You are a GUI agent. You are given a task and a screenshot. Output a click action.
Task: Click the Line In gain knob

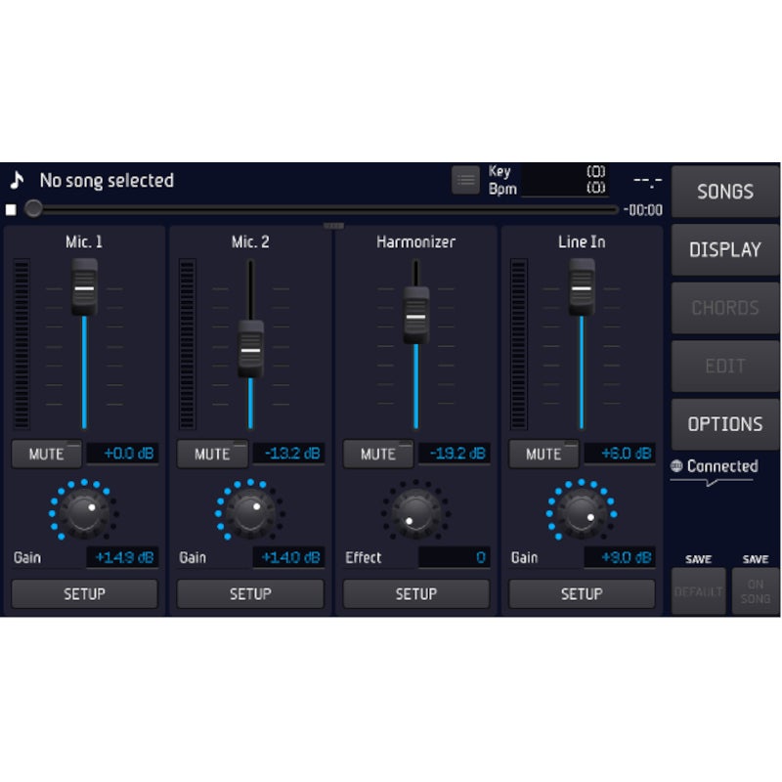(x=582, y=513)
